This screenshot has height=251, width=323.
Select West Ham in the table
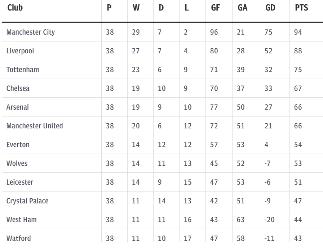21,220
